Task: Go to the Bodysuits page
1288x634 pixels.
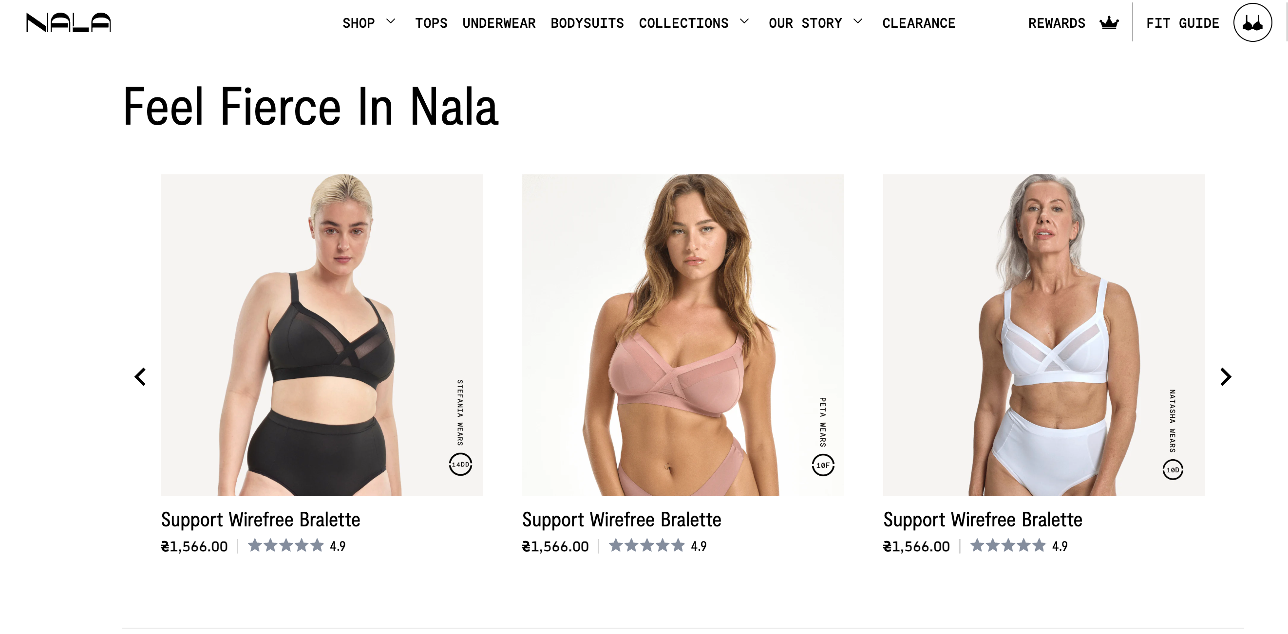Action: 587,23
